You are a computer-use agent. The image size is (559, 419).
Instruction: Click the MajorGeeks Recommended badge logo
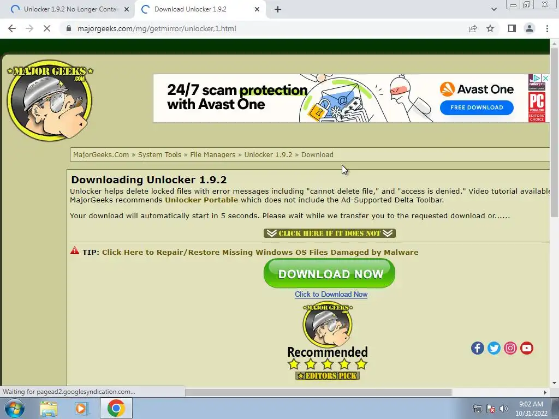(x=328, y=324)
